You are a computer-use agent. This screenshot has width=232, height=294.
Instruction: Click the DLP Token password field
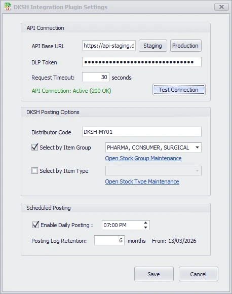[x=142, y=62]
